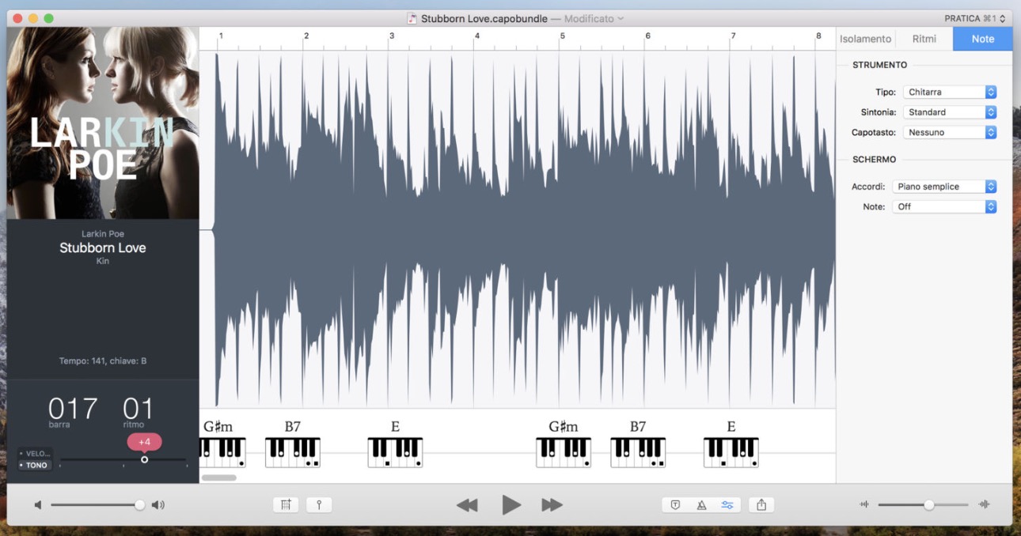The width and height of the screenshot is (1021, 536).
Task: Click the rewind button
Action: [467, 504]
